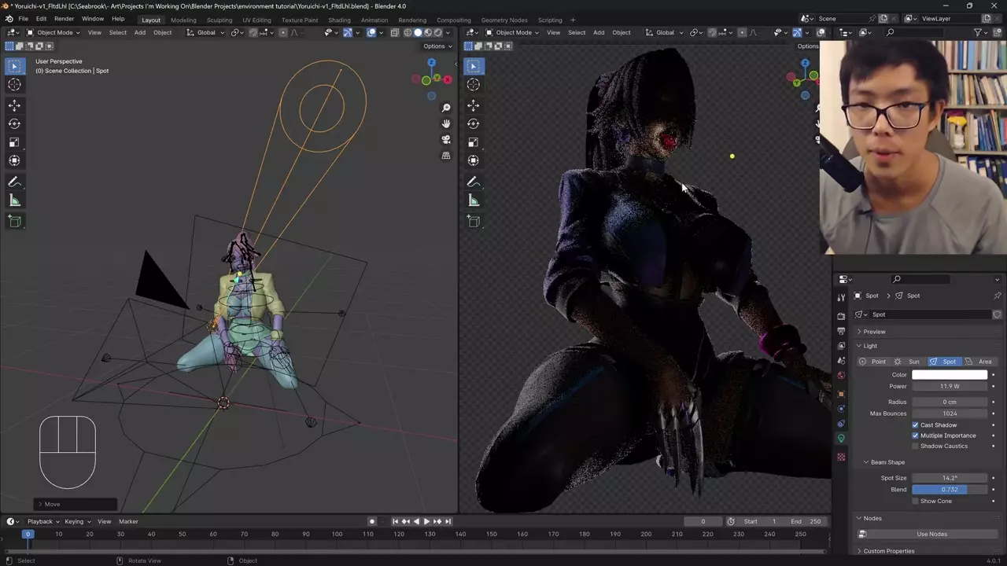Image resolution: width=1007 pixels, height=566 pixels.
Task: Open the Render menu
Action: pyautogui.click(x=64, y=19)
